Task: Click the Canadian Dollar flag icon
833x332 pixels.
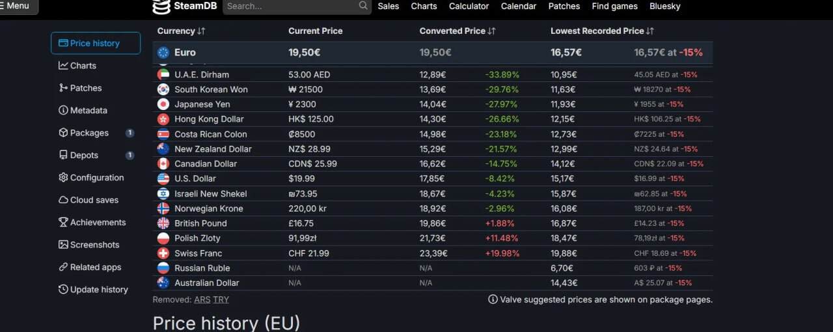Action: tap(163, 164)
